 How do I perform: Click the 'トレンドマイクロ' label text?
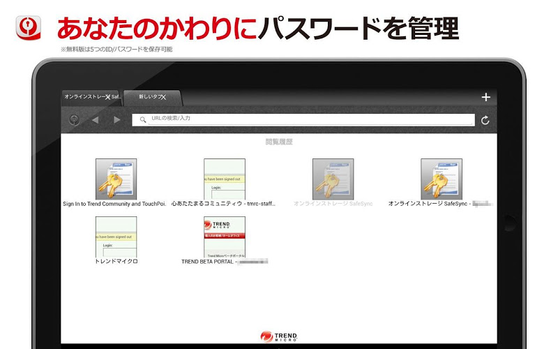click(x=116, y=261)
